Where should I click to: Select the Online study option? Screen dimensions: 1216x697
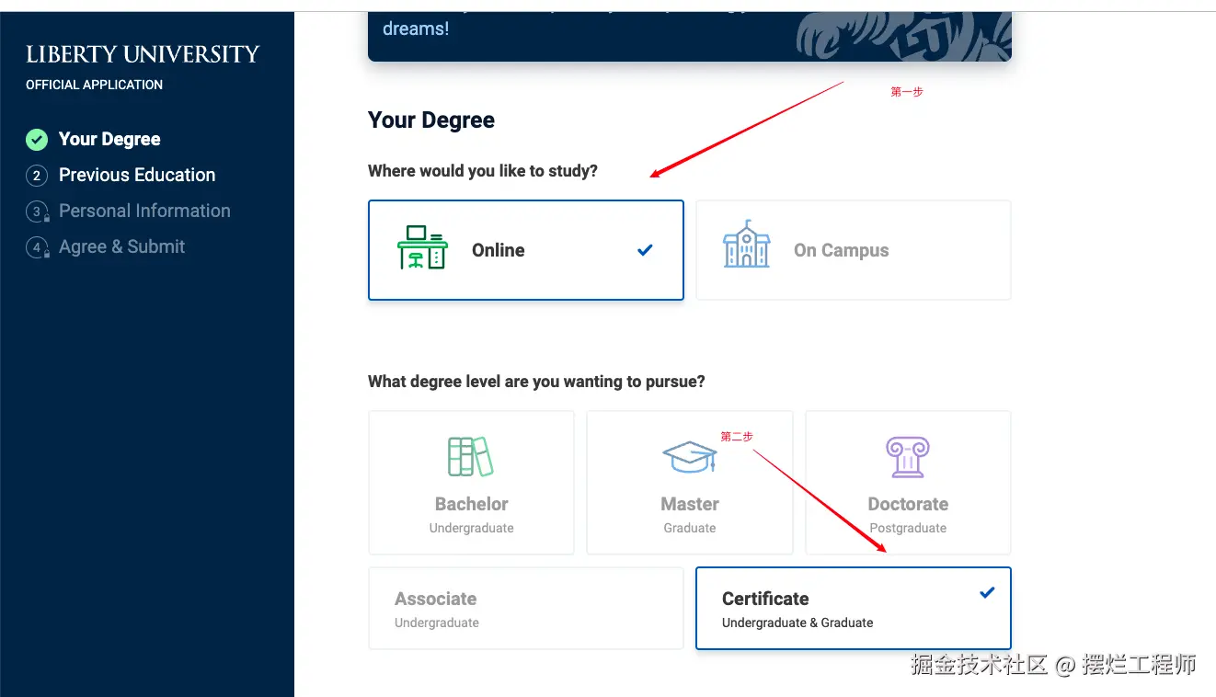pyautogui.click(x=526, y=250)
